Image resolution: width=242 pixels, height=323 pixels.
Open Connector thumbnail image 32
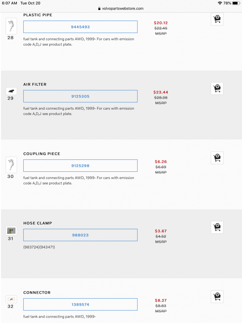tap(11, 299)
